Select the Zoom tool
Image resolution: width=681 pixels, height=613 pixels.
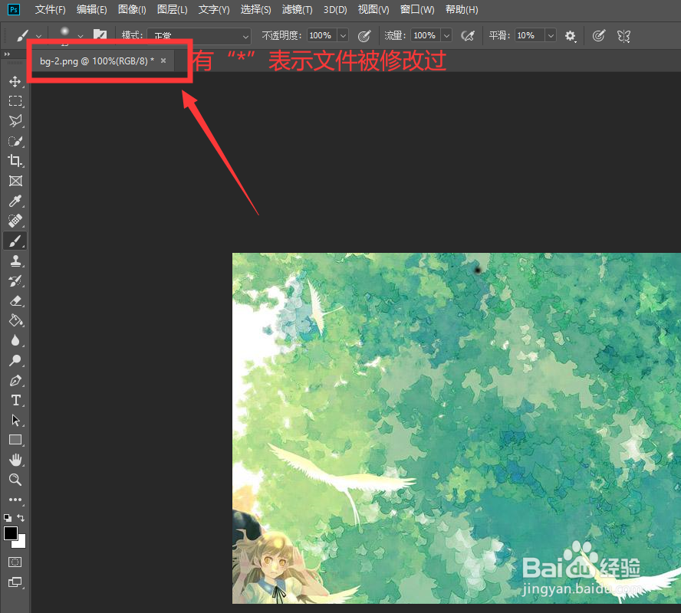click(x=15, y=480)
